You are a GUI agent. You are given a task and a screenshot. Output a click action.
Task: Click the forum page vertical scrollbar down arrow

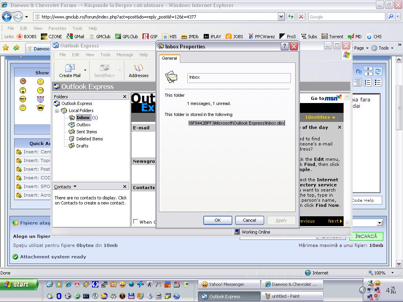point(399,264)
